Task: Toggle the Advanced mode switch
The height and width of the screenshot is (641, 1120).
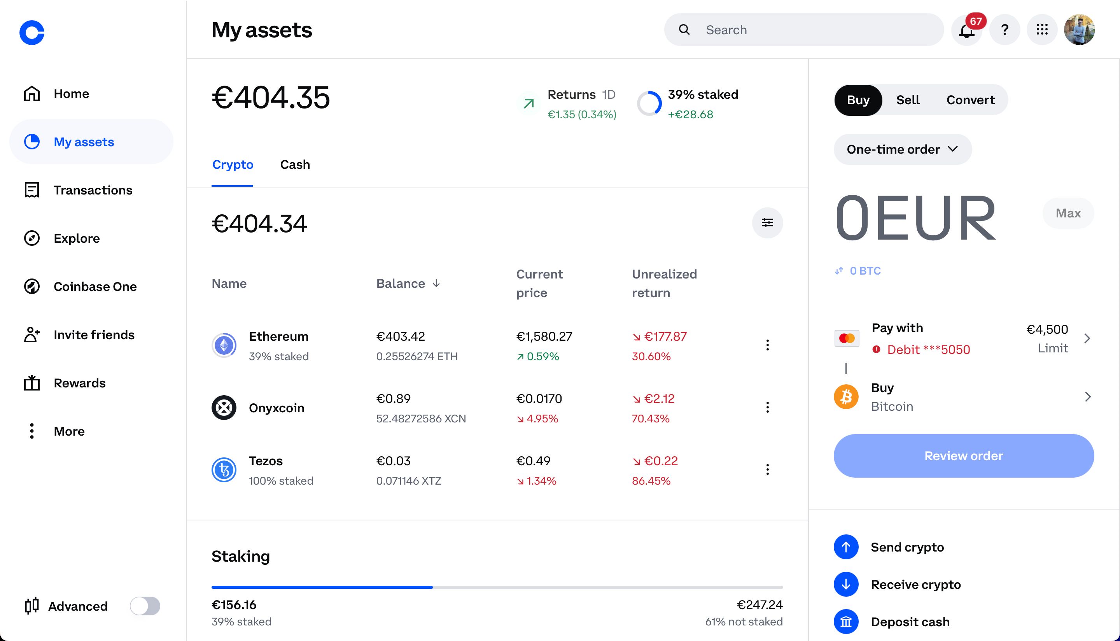Action: (x=145, y=606)
